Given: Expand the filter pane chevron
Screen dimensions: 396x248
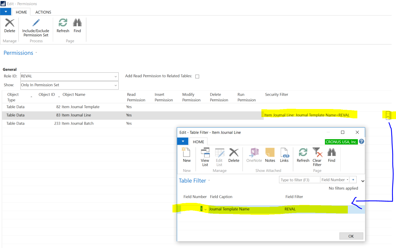Looking at the screenshot, I should [x=363, y=181].
